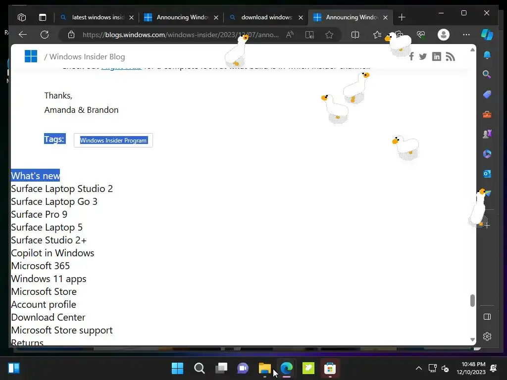
Task: Open Surface Laptop Go 3 link
Action: click(x=54, y=202)
